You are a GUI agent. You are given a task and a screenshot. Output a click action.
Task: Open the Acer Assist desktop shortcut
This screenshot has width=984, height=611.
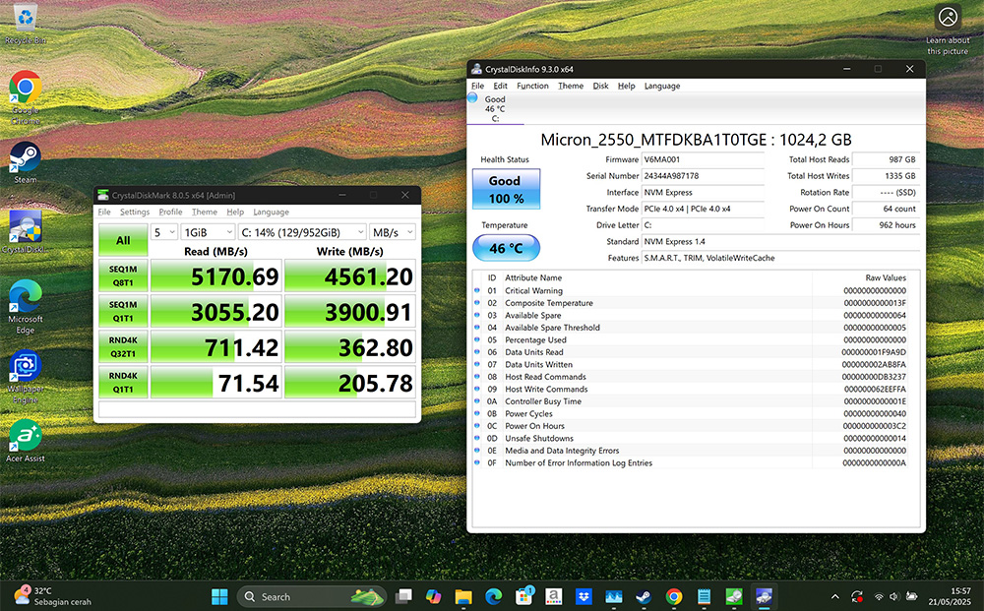click(25, 437)
